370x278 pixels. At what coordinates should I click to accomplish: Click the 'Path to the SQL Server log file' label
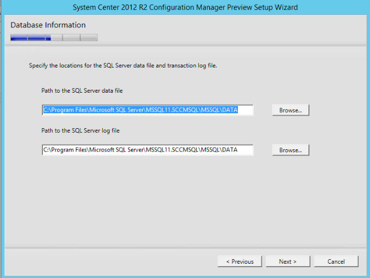pos(80,130)
